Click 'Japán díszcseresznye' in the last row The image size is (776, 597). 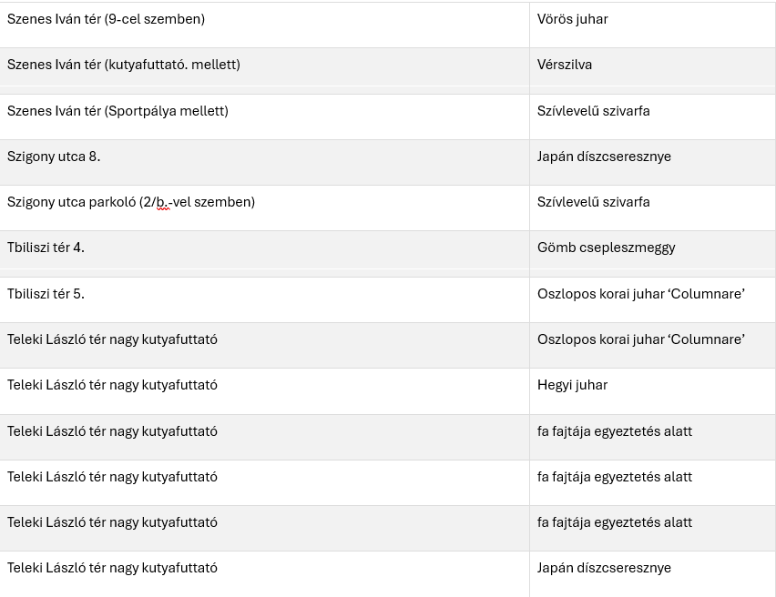(604, 568)
